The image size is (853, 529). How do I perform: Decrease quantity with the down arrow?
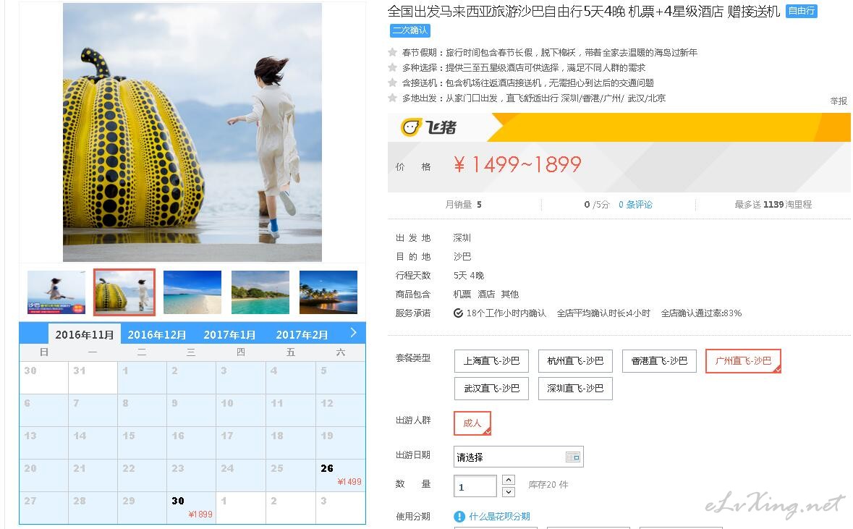tap(508, 492)
